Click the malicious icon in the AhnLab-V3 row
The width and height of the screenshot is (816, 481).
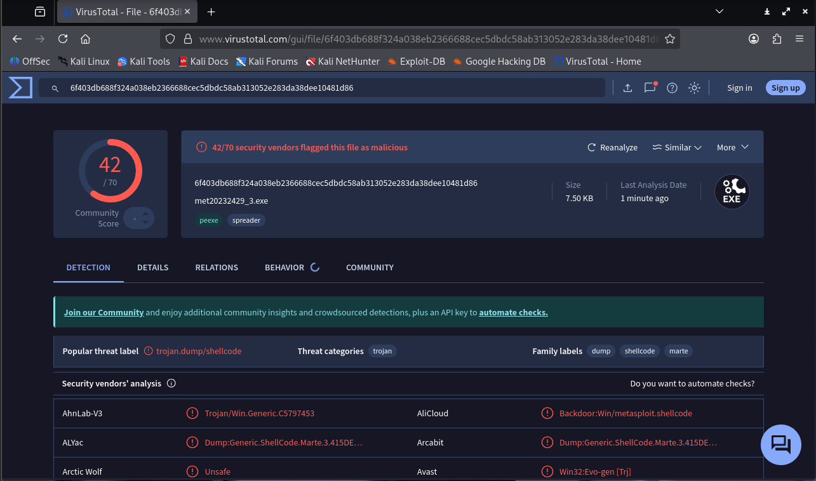pos(192,413)
